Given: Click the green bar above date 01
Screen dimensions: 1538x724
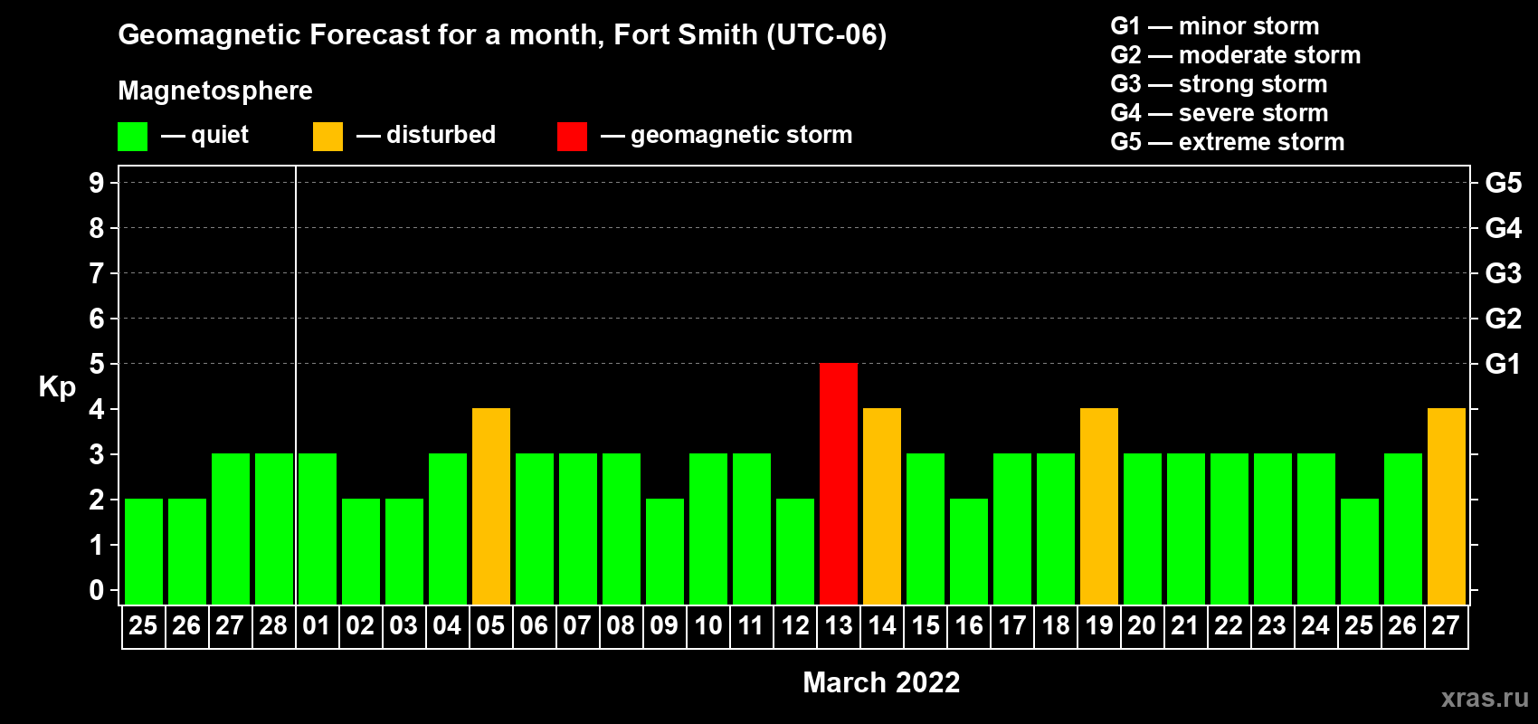Looking at the screenshot, I should [x=318, y=529].
